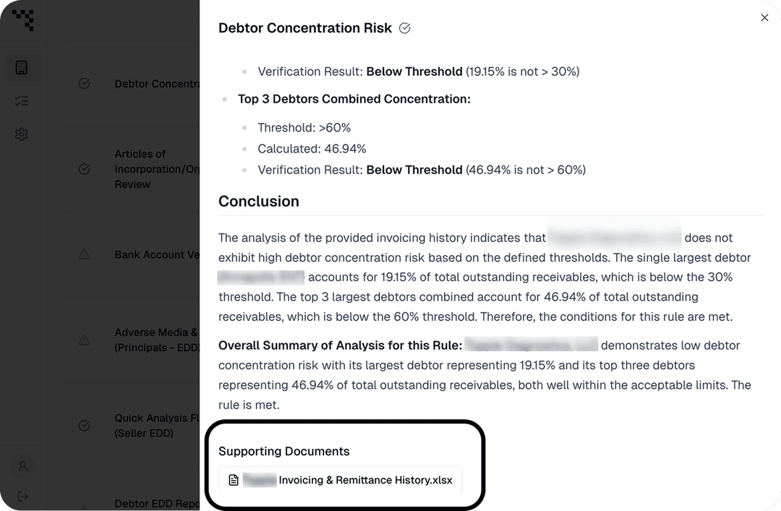This screenshot has height=511, width=781.
Task: Click check status icon beside Articles of Incorporation
Action: [x=84, y=169]
